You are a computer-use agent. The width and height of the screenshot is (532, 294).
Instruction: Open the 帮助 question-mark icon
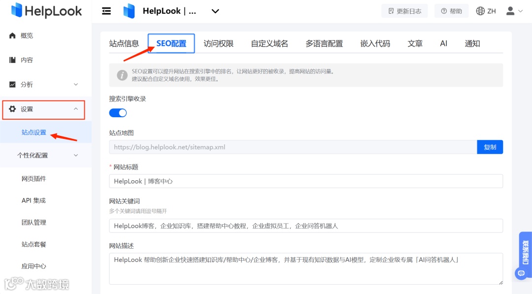443,10
